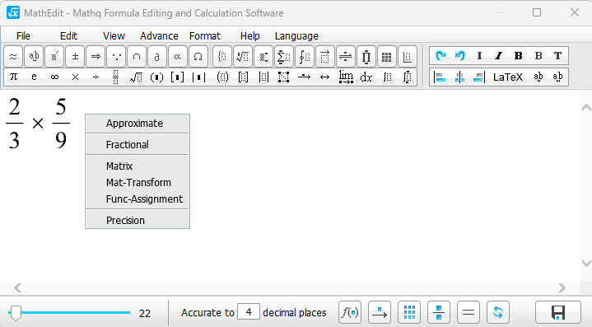Click the decimal places input field
The width and height of the screenshot is (592, 327).
pos(249,312)
